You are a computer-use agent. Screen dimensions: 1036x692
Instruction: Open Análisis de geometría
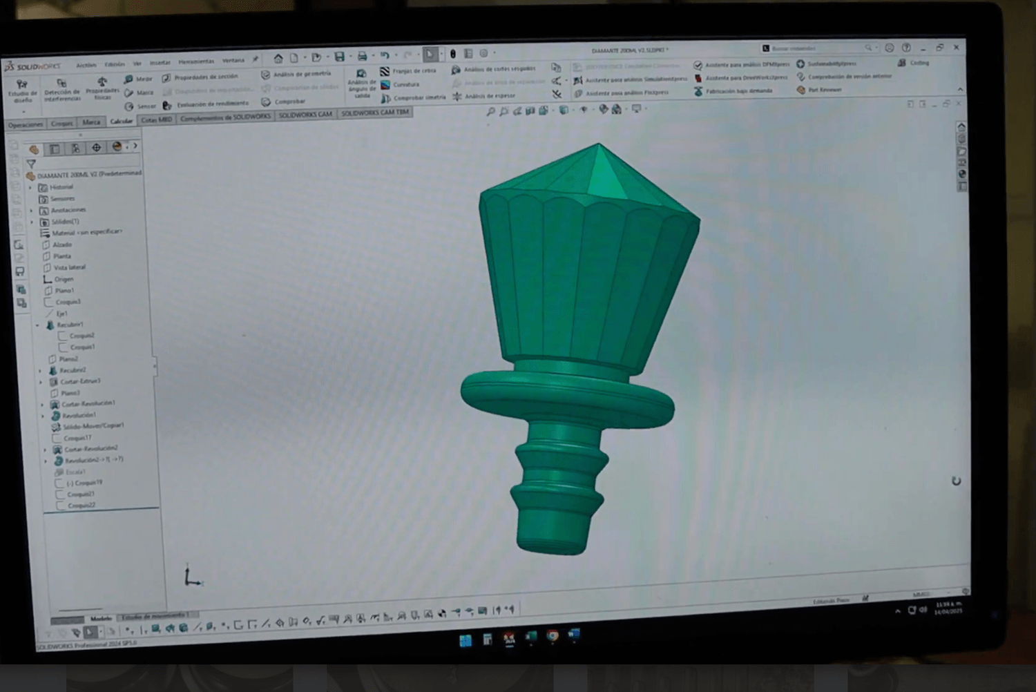click(296, 74)
